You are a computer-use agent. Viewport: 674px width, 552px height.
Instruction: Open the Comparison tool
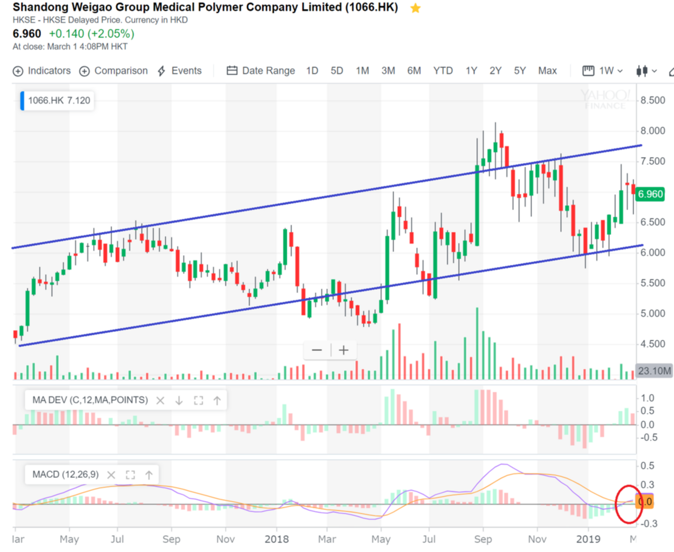113,70
